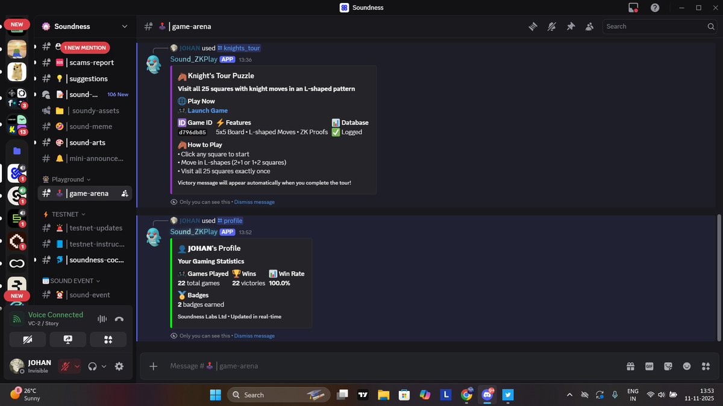Open the emoji picker
This screenshot has width=723, height=406.
[687, 366]
